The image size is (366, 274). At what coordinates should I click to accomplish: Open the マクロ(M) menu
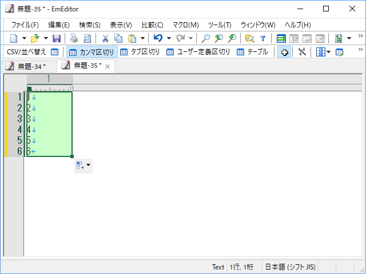[185, 25]
